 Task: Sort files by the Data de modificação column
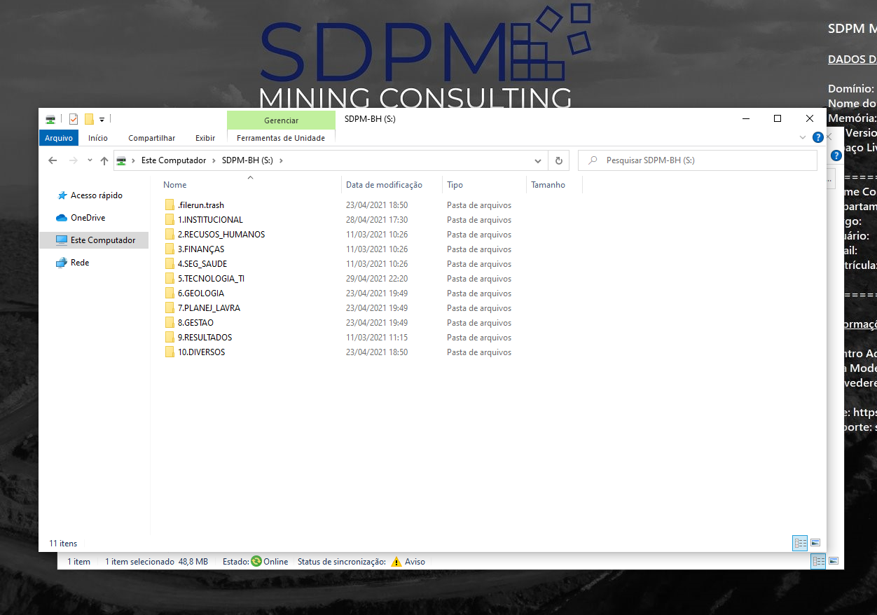(384, 185)
